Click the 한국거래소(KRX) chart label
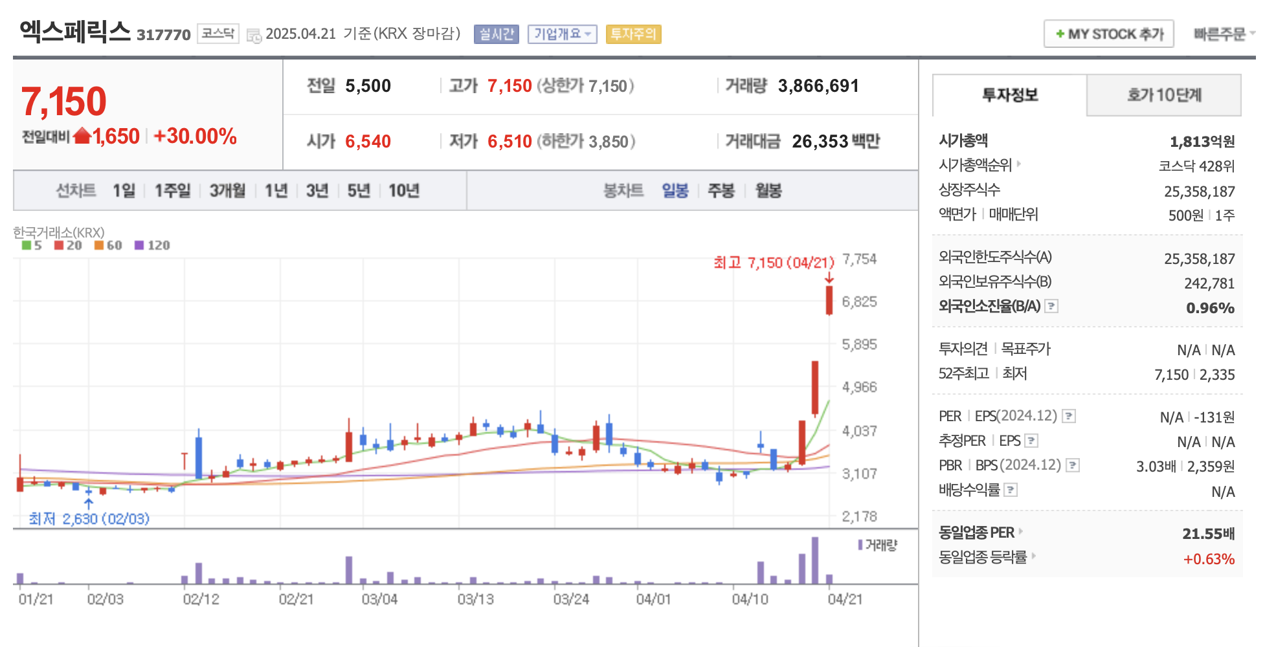The width and height of the screenshot is (1265, 647). 59,232
